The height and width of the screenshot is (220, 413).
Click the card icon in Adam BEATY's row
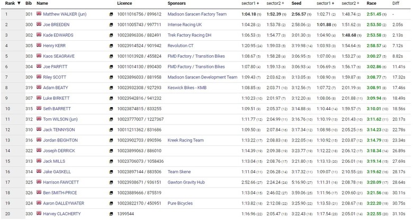[x=111, y=87]
